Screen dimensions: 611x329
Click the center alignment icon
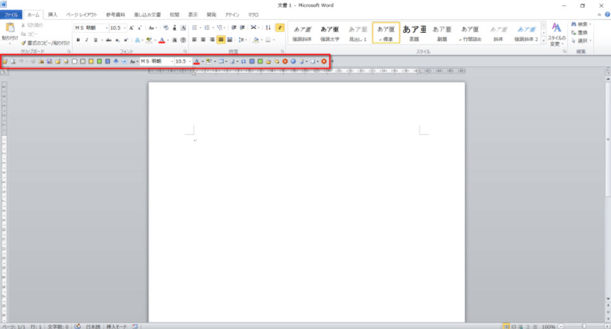coord(203,40)
